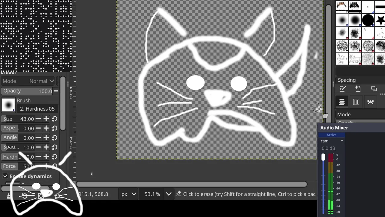
Task: Click the canvas horizontal scrollbar
Action: [x=192, y=184]
